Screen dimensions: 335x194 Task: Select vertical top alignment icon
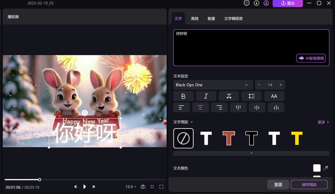[238, 107]
